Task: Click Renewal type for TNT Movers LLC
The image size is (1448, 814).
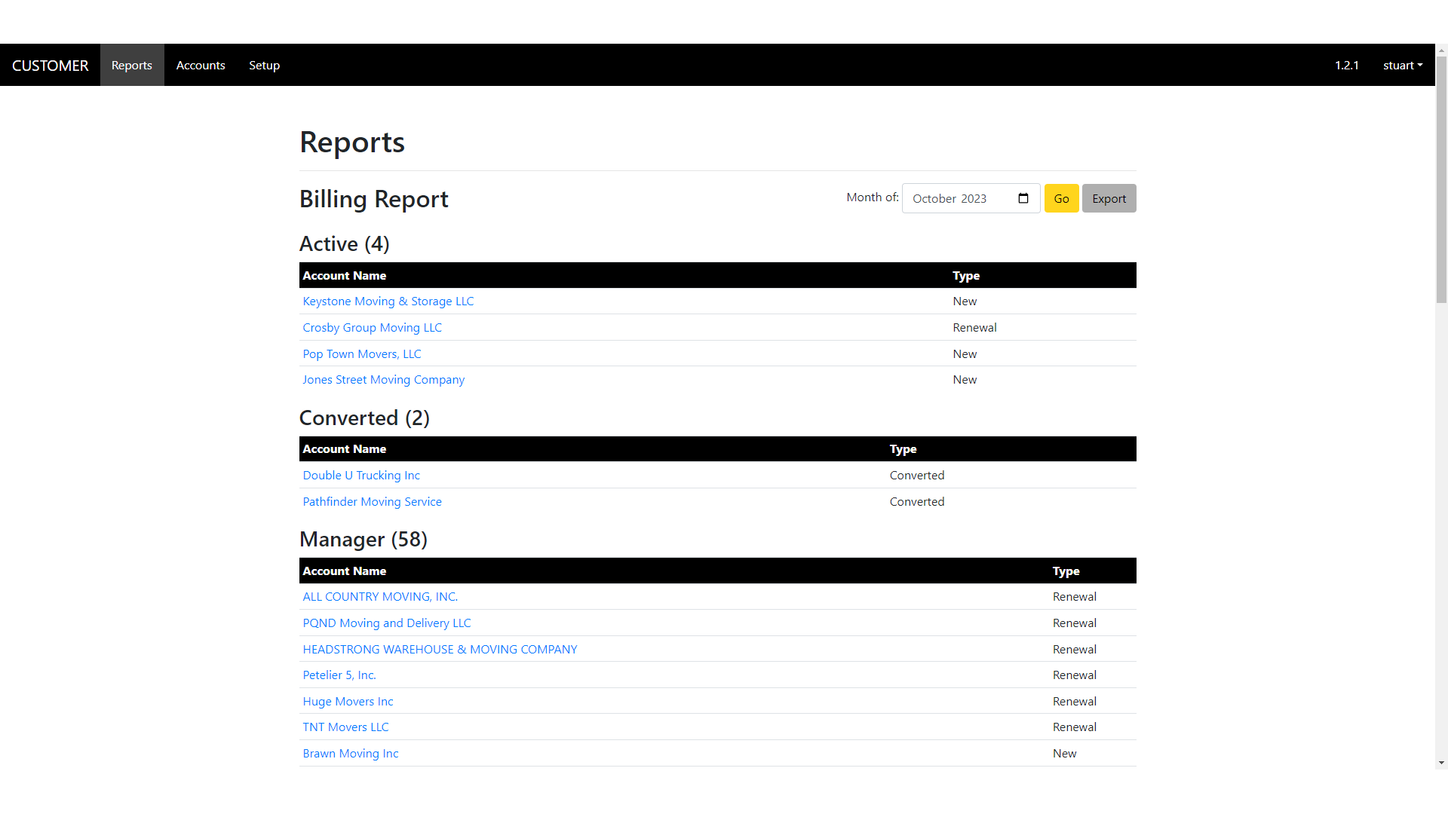Action: point(1074,727)
